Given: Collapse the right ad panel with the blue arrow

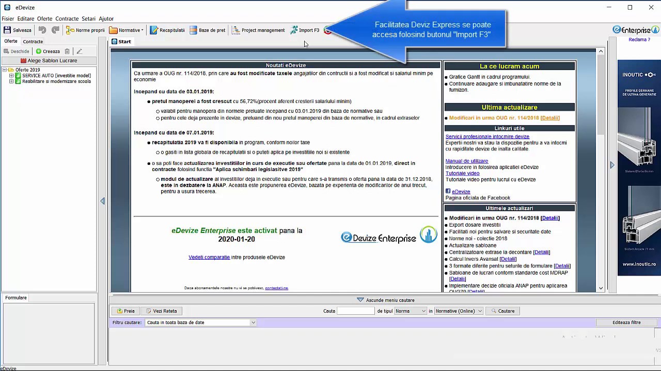Looking at the screenshot, I should [x=612, y=165].
